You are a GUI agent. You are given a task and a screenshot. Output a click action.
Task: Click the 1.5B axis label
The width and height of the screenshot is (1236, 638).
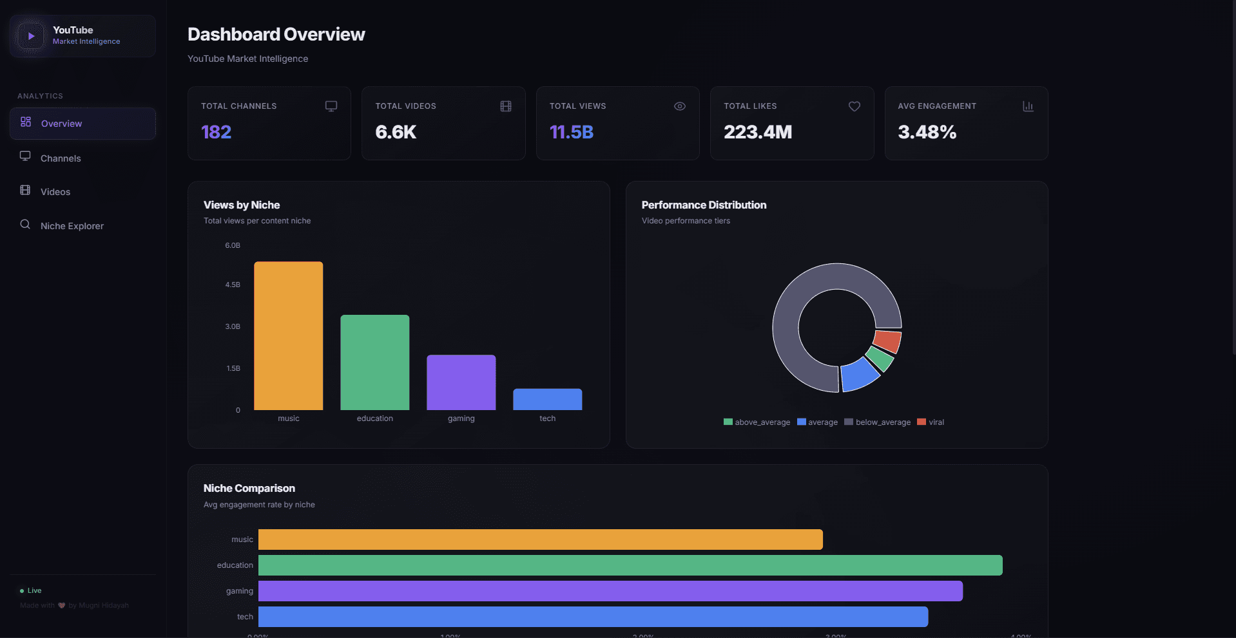[233, 368]
